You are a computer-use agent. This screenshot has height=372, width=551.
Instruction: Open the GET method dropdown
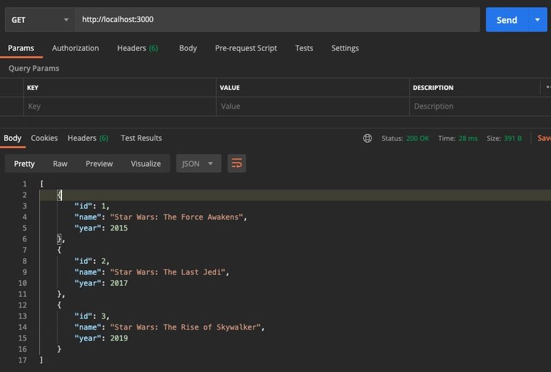pos(40,20)
